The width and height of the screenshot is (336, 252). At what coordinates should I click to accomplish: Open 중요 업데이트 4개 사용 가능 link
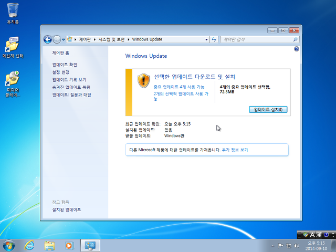coord(179,87)
